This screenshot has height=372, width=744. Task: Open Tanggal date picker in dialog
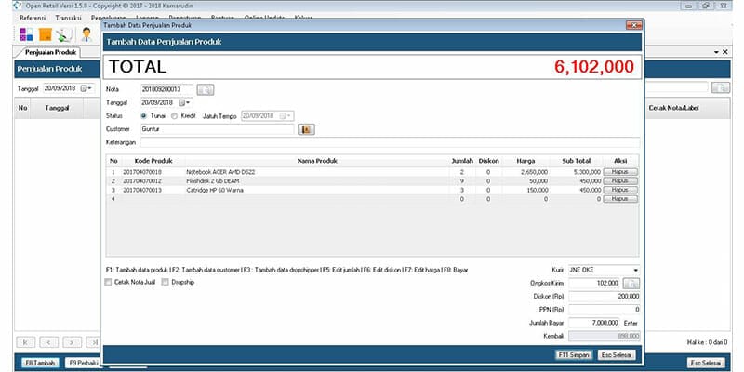[183, 102]
